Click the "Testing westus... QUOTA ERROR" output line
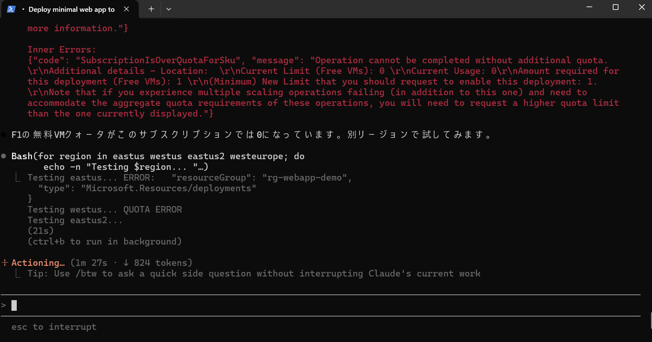The height and width of the screenshot is (342, 652). click(104, 209)
